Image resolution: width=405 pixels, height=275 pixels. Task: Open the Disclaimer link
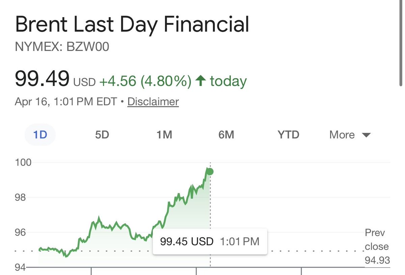click(153, 102)
